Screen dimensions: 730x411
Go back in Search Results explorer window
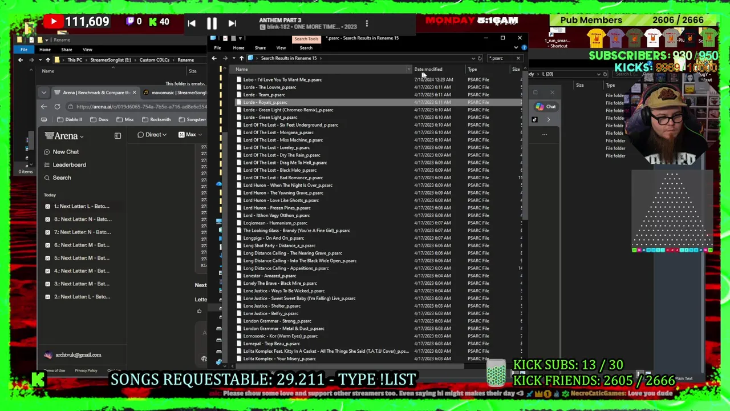point(214,58)
